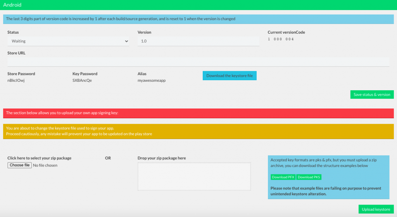
Task: Select the Key Password value SXBAncQe
Action: (x=82, y=81)
